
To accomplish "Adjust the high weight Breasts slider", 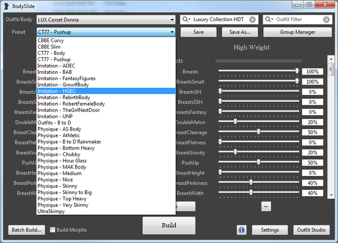I will click(x=297, y=71).
